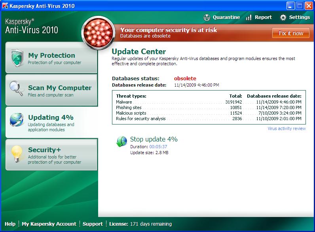Click License 171 days remaining link
Image resolution: width=315 pixels, height=232 pixels.
140,224
